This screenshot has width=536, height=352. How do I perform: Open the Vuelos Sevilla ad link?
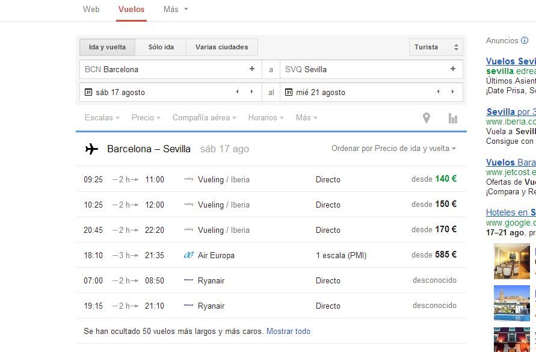click(511, 61)
